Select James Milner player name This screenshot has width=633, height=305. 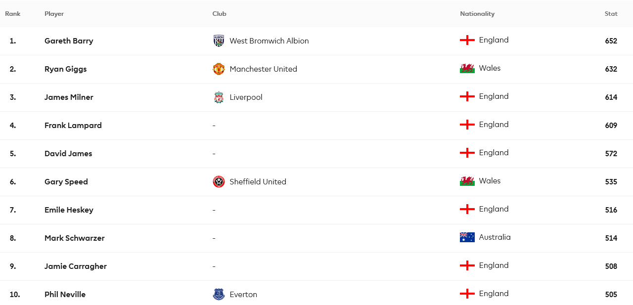coord(69,97)
